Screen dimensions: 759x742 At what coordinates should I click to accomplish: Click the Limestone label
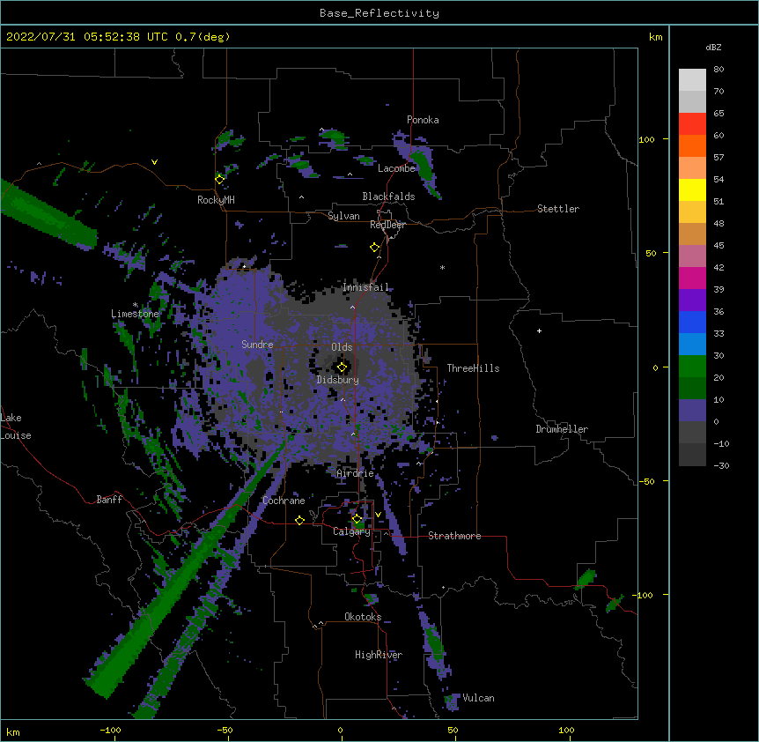(x=135, y=314)
